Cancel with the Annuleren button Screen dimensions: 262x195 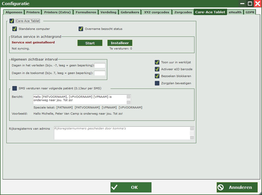[x=237, y=187]
